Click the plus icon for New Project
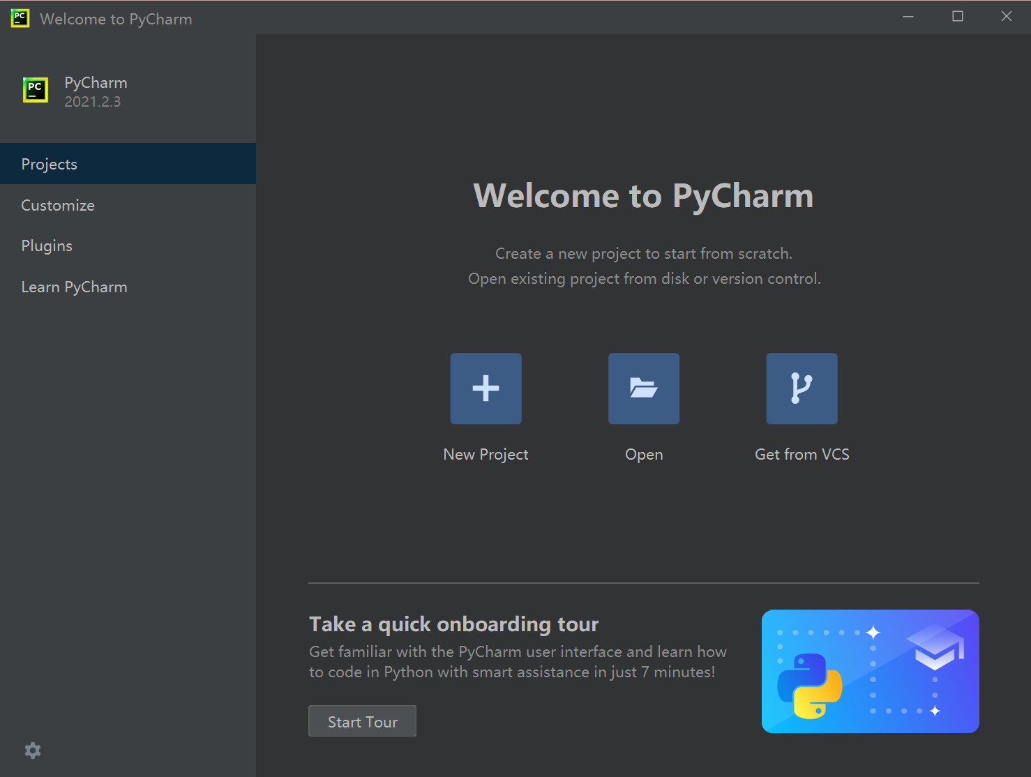The width and height of the screenshot is (1031, 777). point(486,388)
